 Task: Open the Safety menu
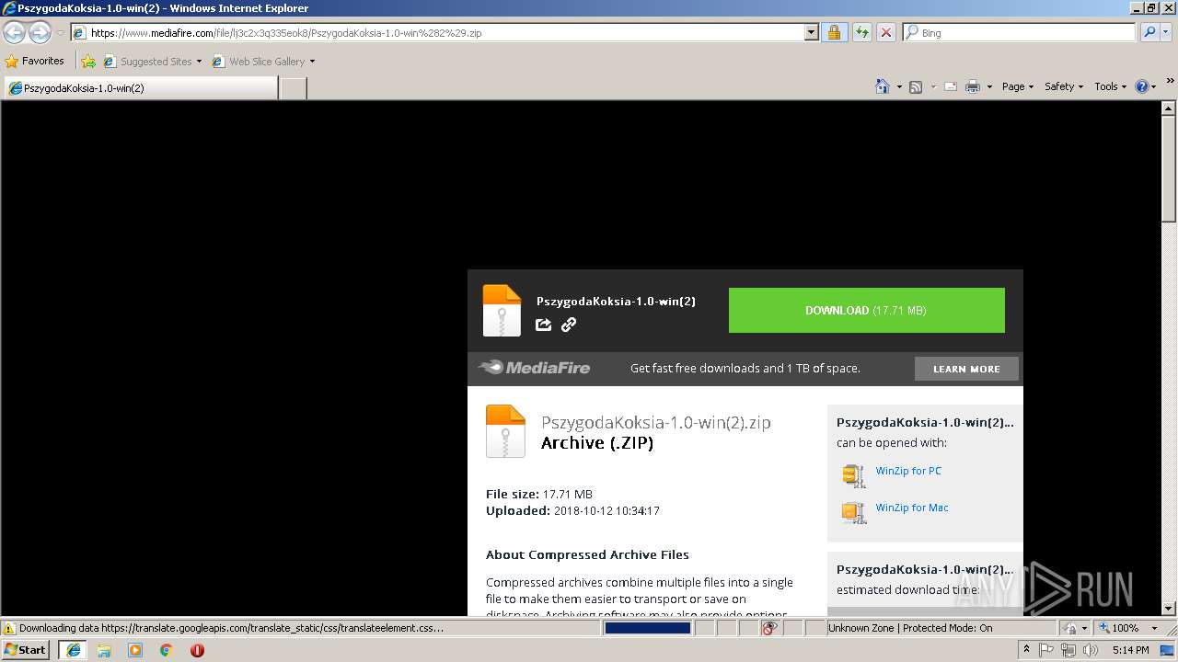point(1063,86)
